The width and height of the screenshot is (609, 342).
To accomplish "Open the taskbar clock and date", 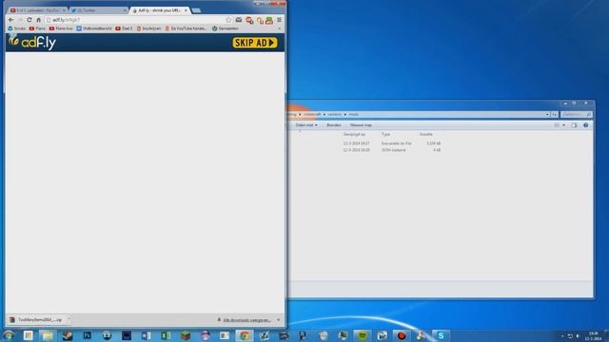I will pyautogui.click(x=593, y=336).
